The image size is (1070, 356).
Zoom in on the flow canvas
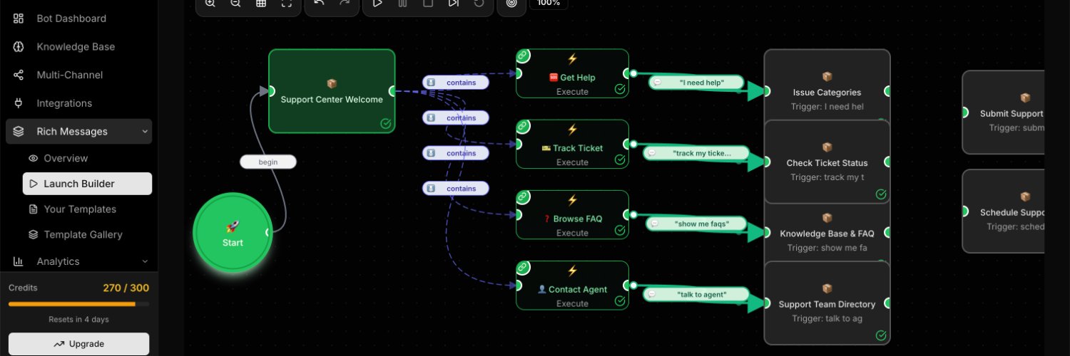[x=210, y=3]
